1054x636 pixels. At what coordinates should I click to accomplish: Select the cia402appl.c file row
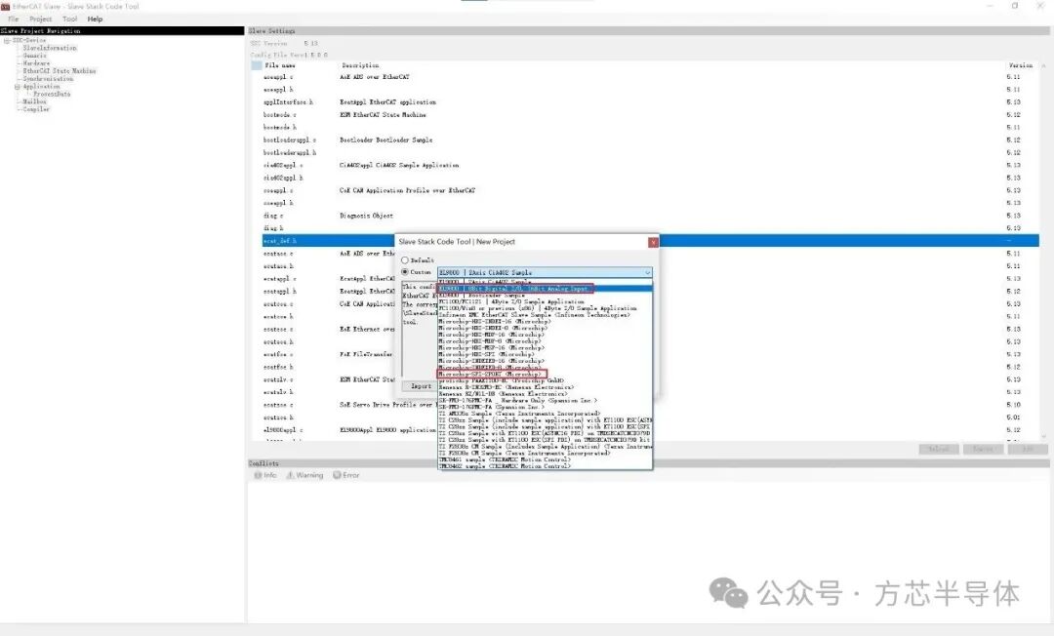(x=650, y=165)
